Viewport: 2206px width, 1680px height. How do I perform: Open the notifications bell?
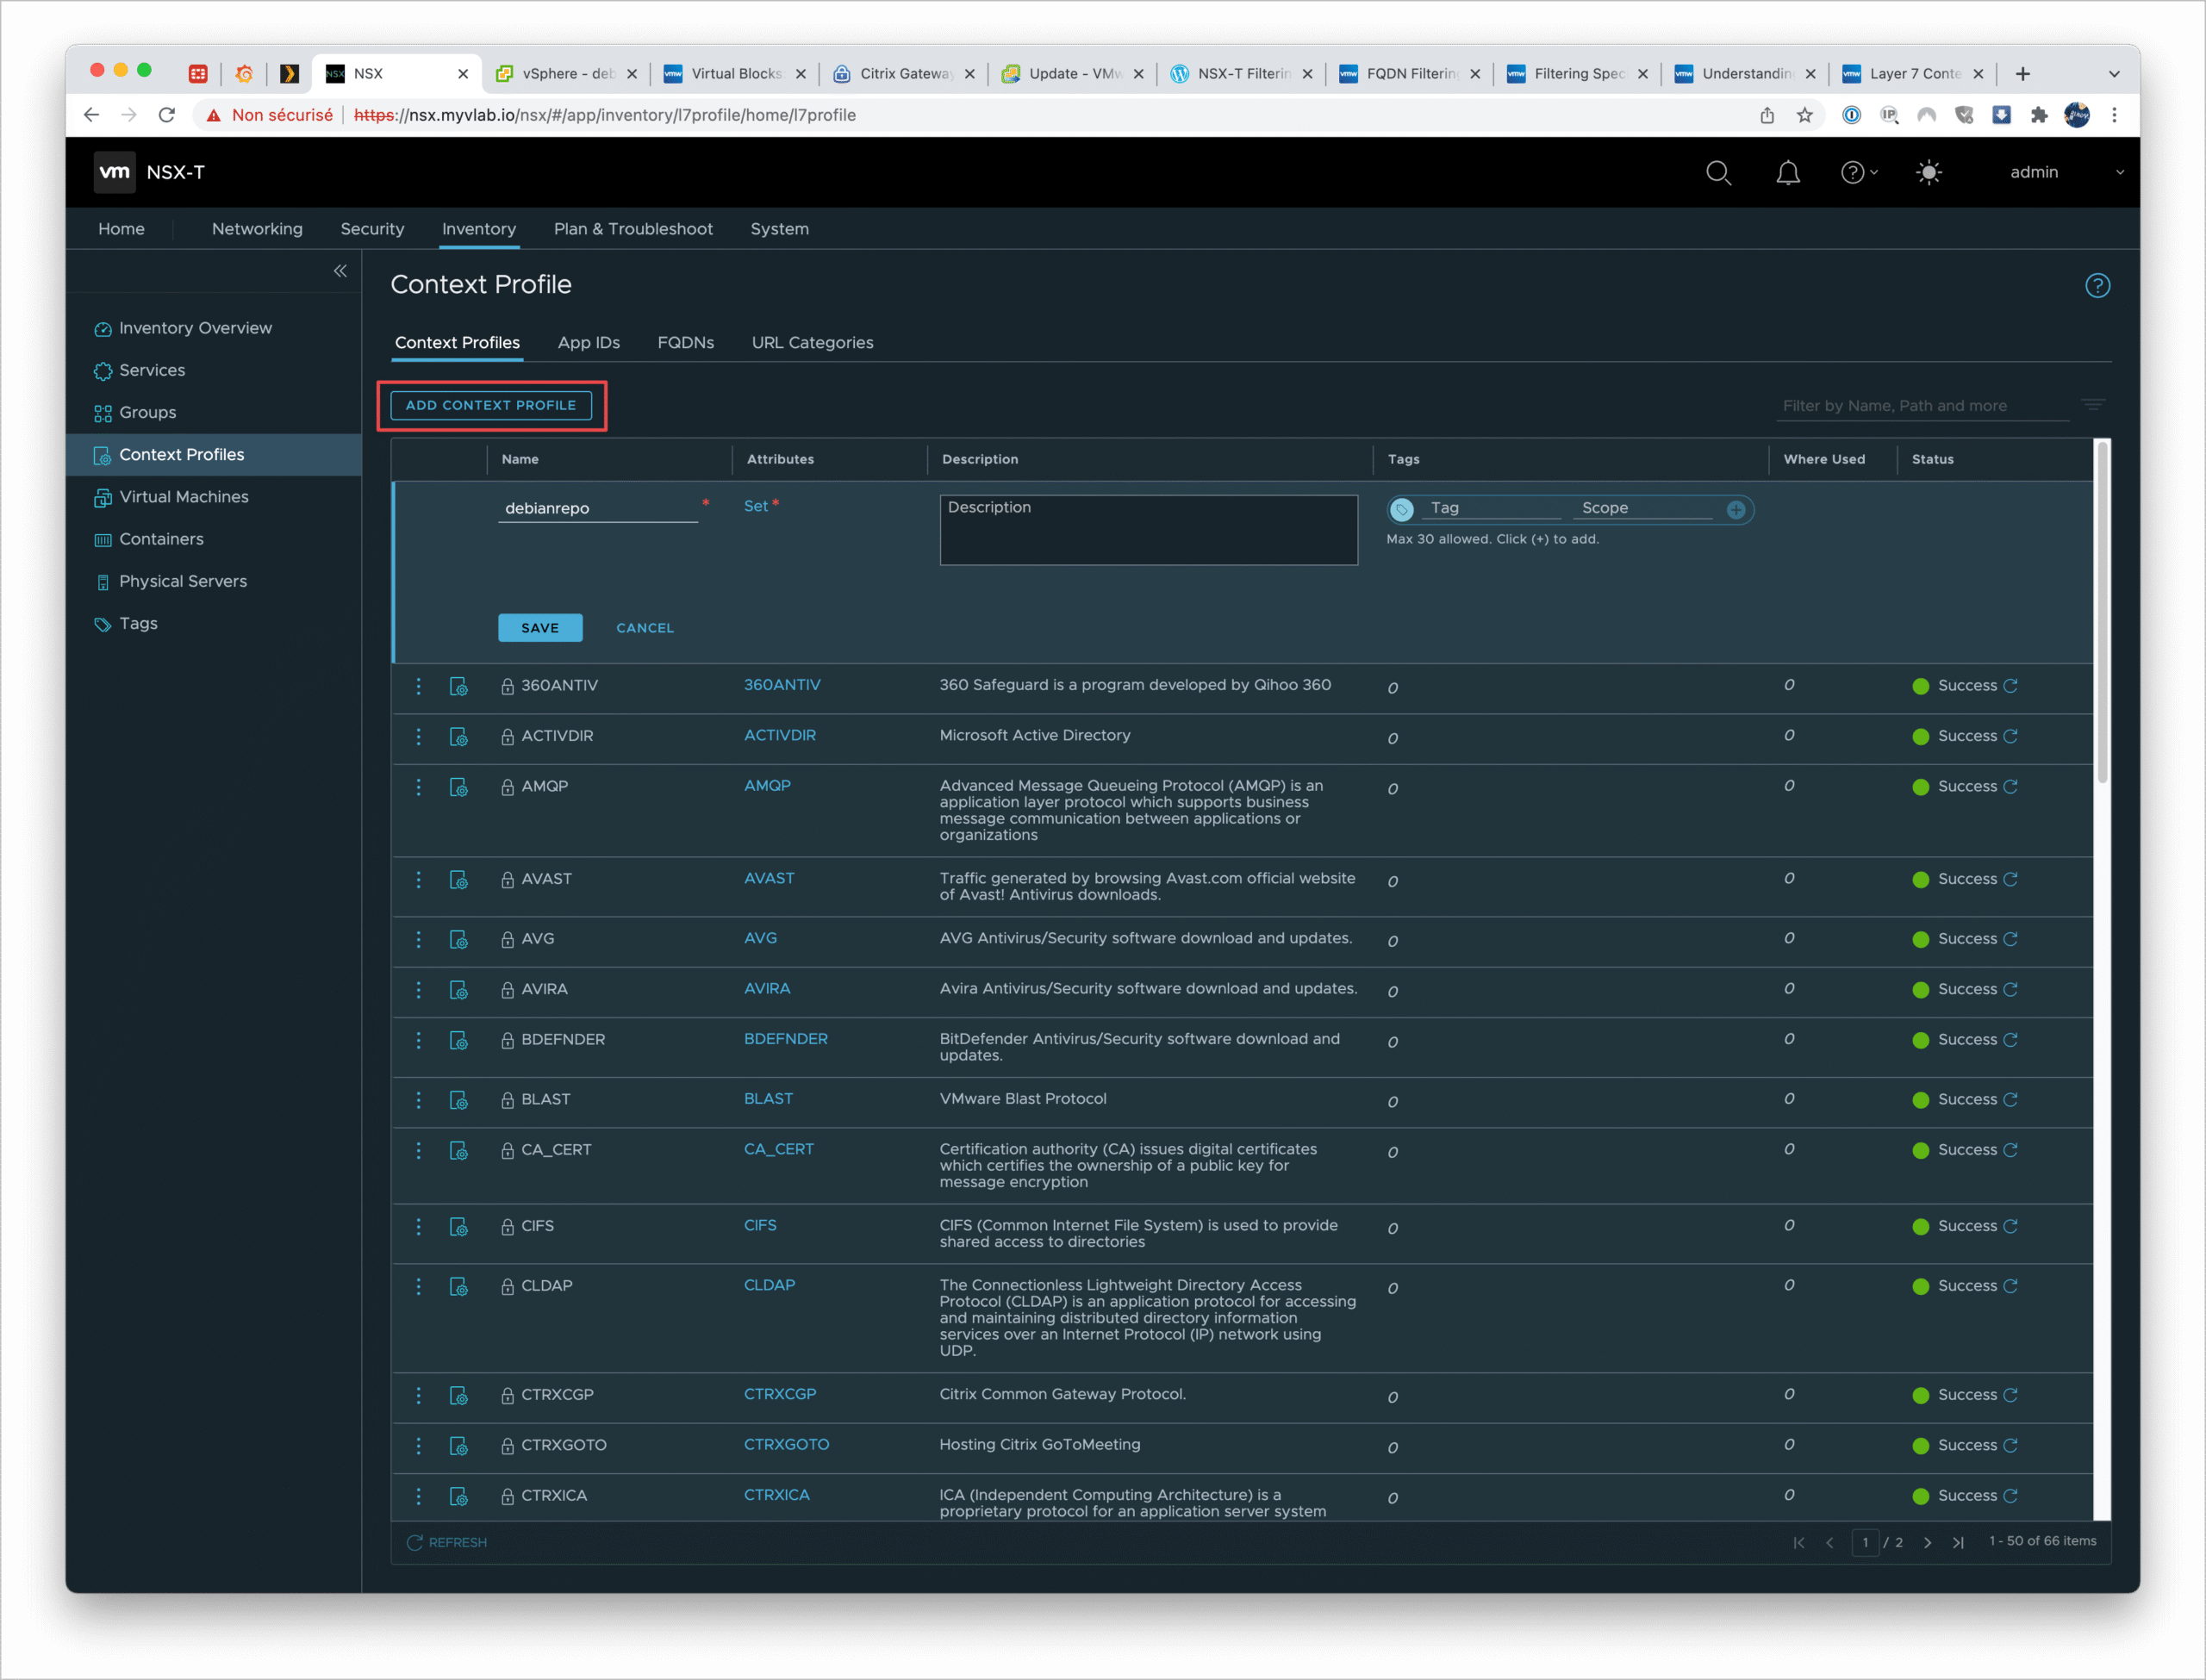1787,173
